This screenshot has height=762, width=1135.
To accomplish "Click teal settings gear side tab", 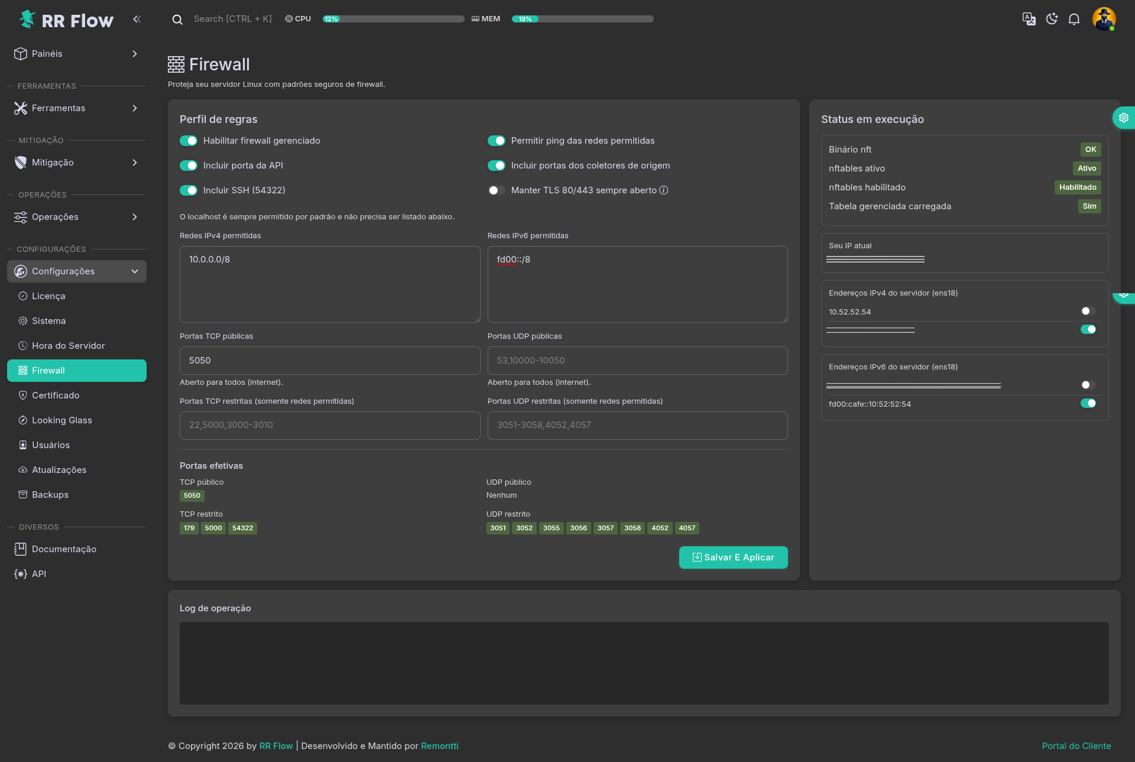I will [1123, 118].
